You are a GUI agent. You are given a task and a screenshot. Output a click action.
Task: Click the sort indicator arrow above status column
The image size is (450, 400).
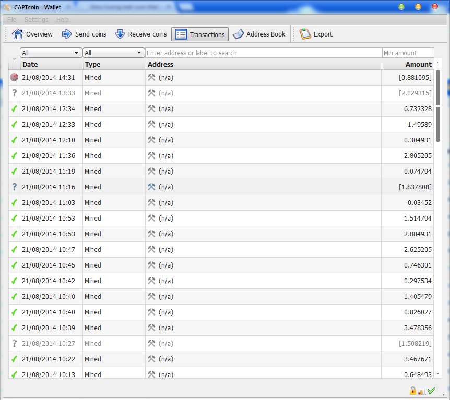tap(14, 59)
